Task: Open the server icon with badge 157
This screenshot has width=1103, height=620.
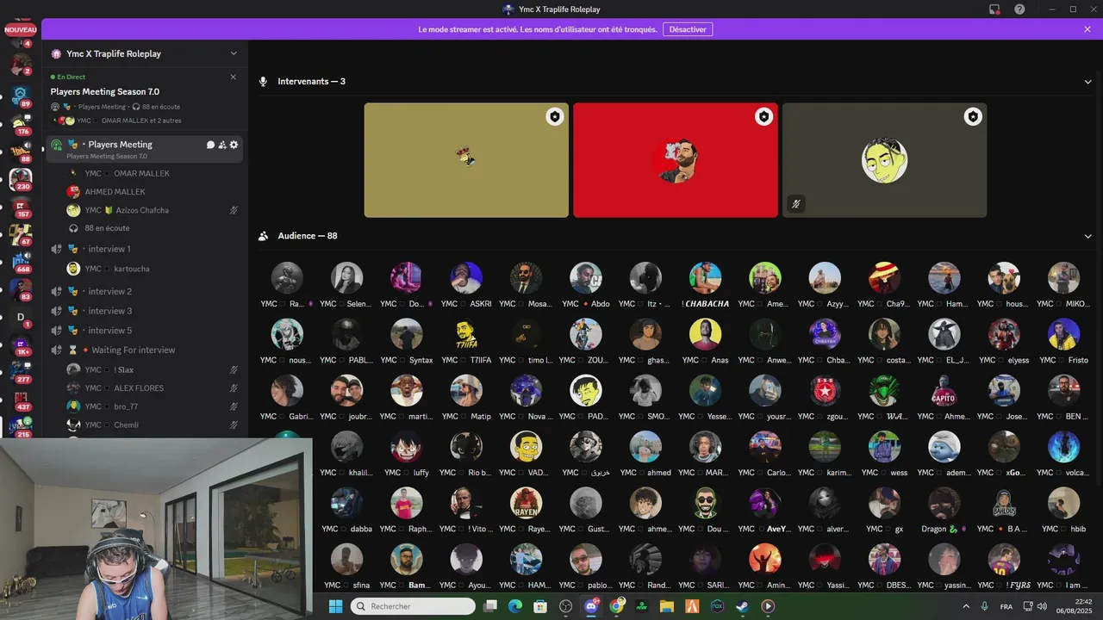Action: [x=21, y=207]
